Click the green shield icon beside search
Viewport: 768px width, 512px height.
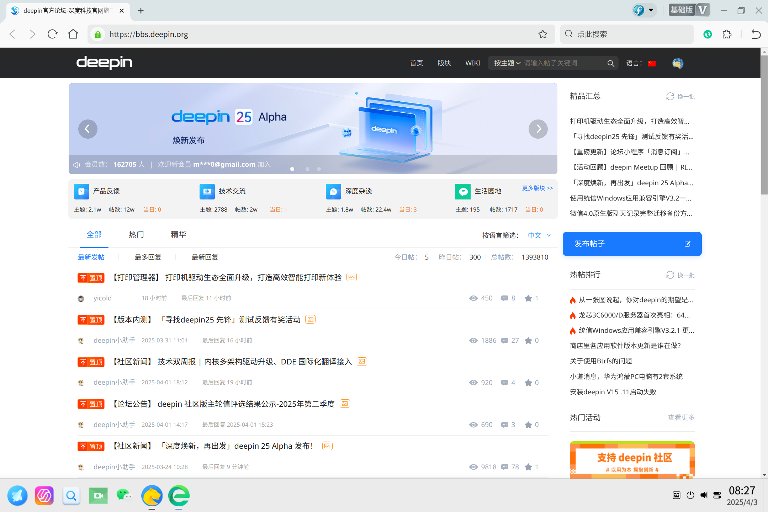[708, 34]
